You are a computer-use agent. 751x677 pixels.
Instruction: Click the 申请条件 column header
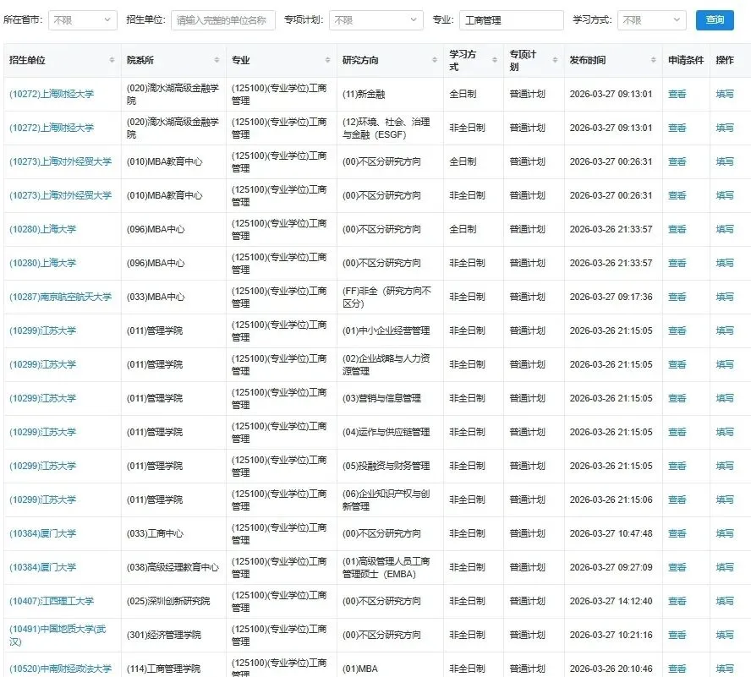click(x=686, y=60)
